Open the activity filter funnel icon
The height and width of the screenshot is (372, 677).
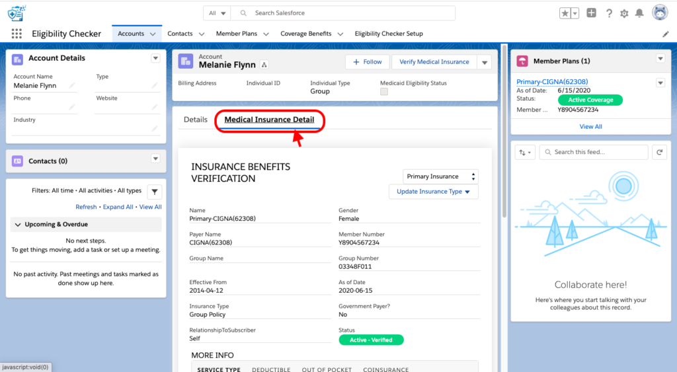click(x=155, y=192)
